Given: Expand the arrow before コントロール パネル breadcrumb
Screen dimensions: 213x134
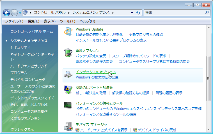Looking at the screenshot, I should click(x=31, y=13).
